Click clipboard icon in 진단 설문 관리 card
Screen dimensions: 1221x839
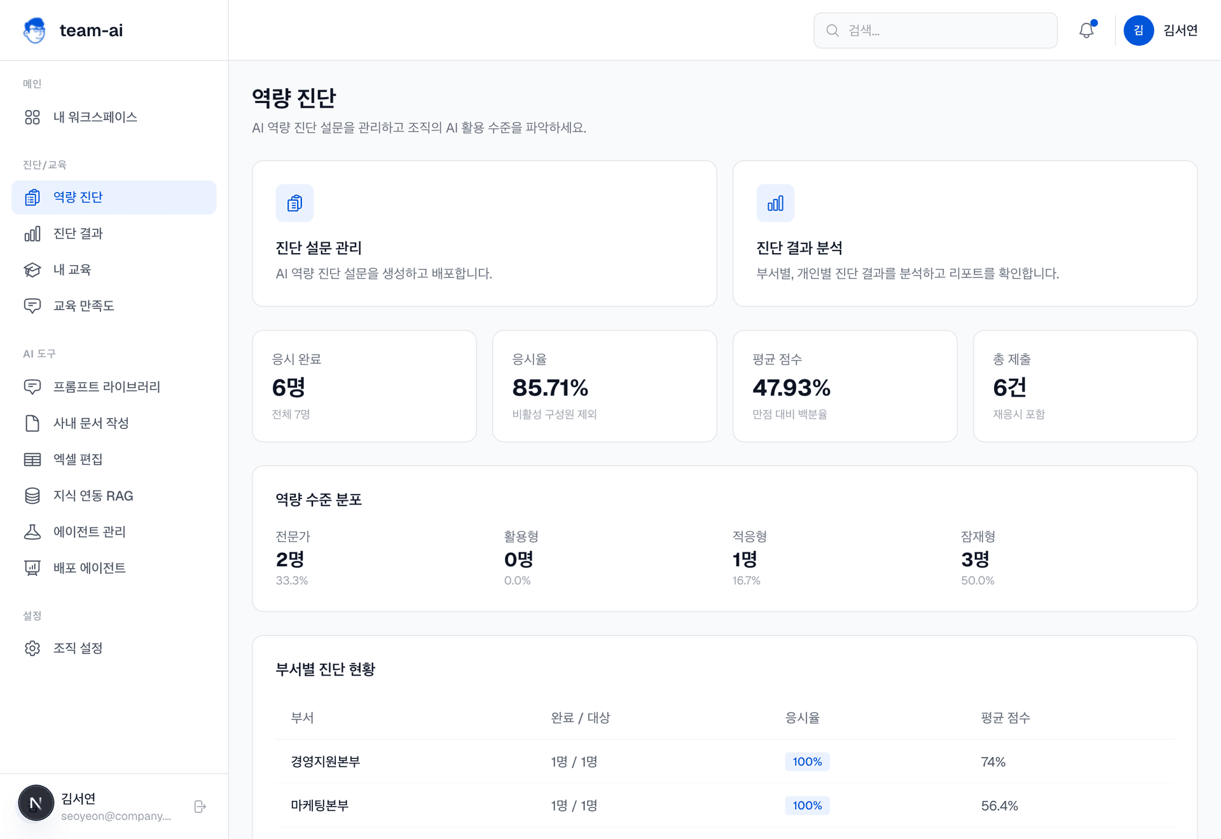click(x=294, y=203)
